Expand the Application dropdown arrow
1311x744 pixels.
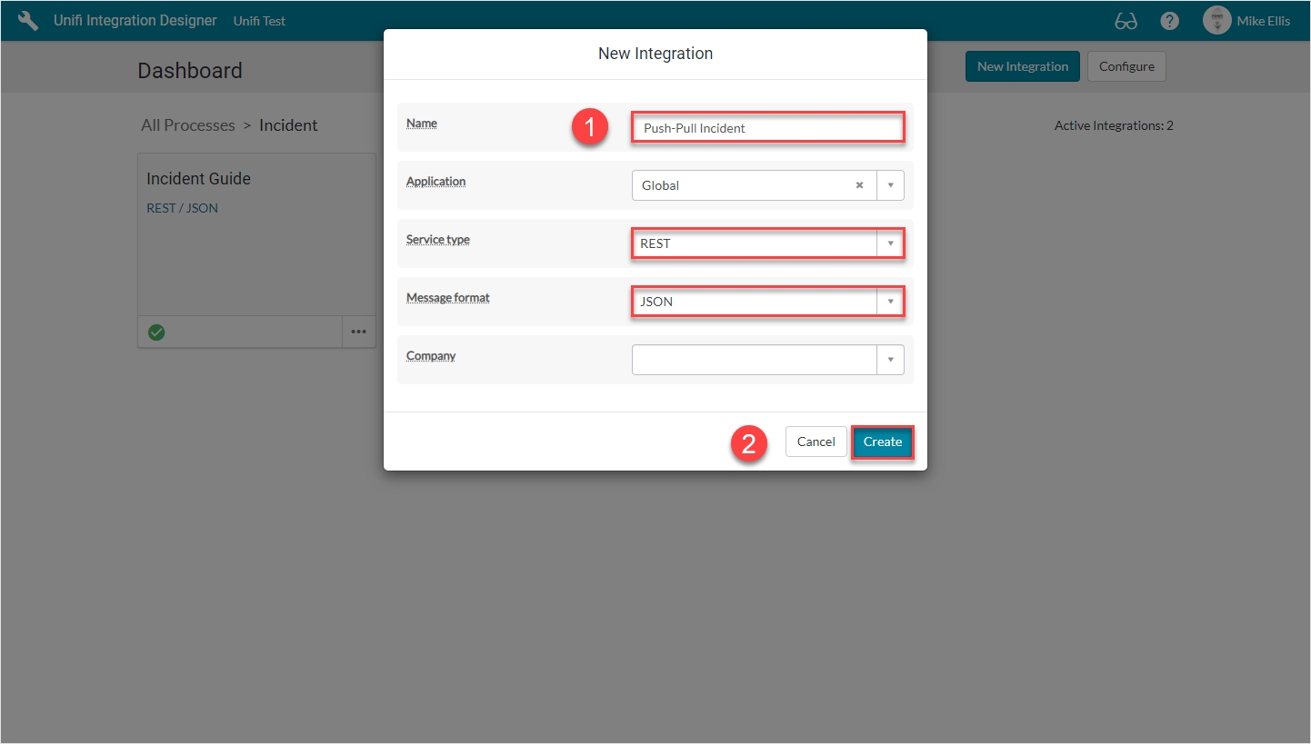point(890,185)
